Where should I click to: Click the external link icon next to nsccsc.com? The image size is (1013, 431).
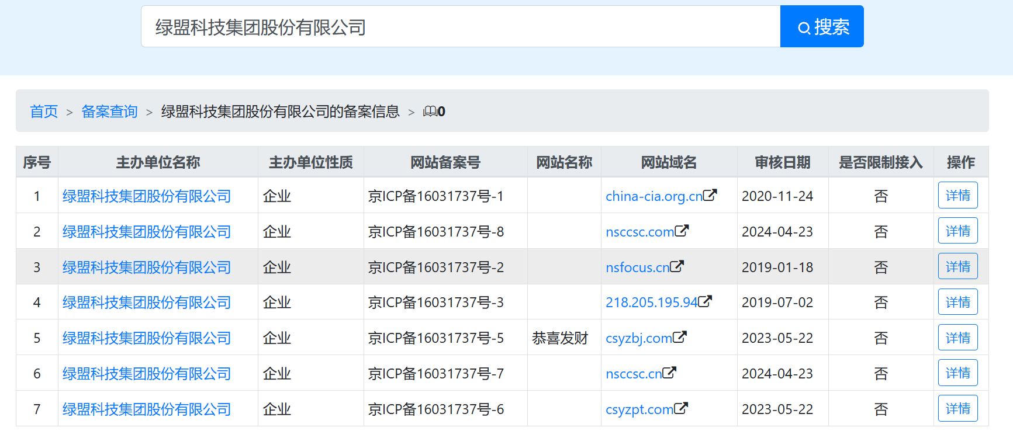pyautogui.click(x=682, y=231)
